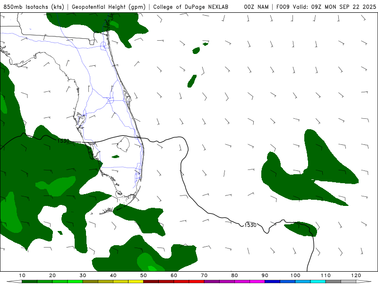378x284 pixels.
Task: Select the bright red 65-70 kt legend swatch
Action: click(x=197, y=282)
